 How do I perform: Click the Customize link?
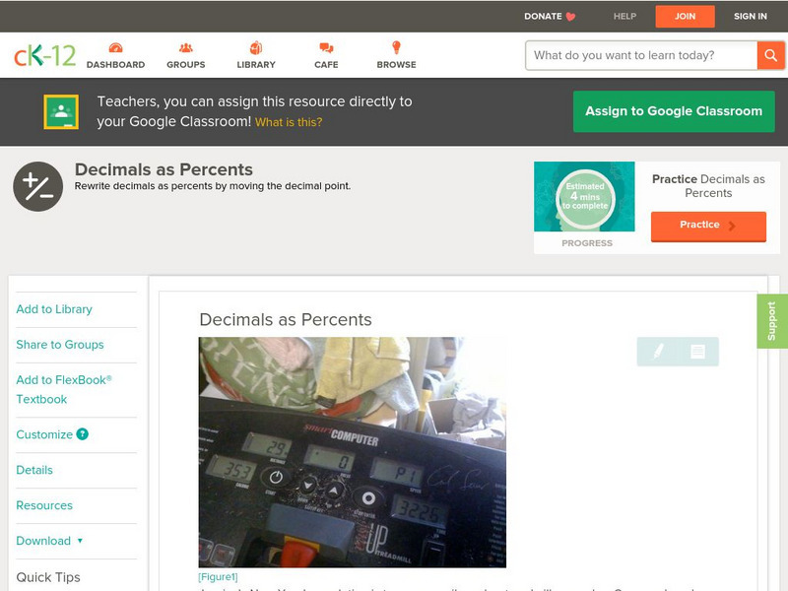pos(44,434)
